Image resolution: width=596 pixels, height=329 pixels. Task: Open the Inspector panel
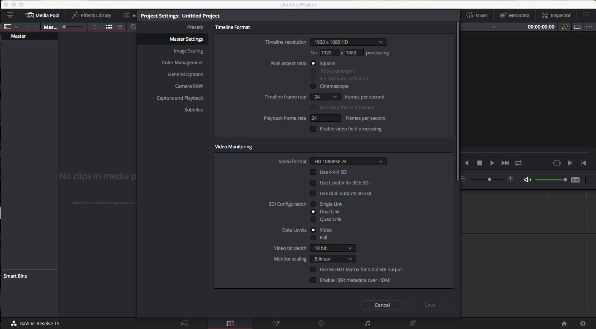coord(556,15)
